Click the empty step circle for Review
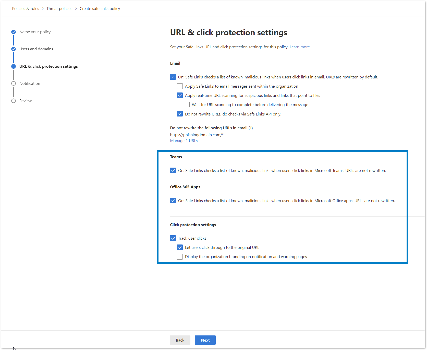 14,101
